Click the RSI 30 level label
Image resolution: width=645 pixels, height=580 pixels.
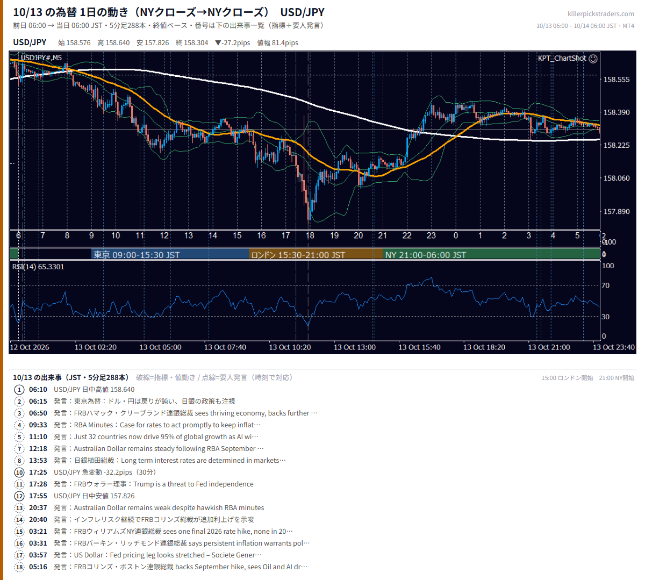point(606,317)
